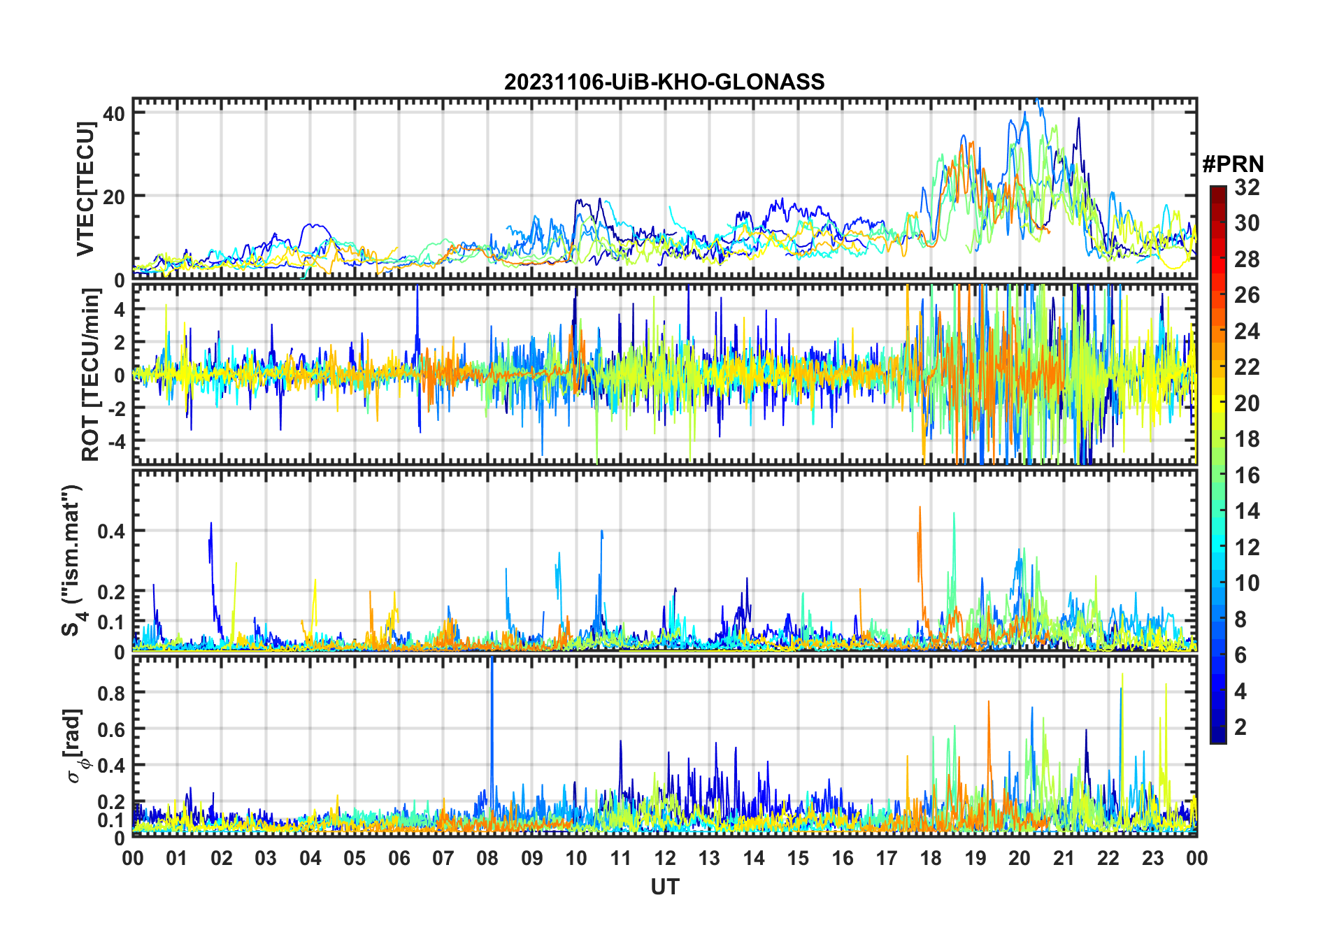Image resolution: width=1330 pixels, height=930 pixels.
Task: Select the 17 hour tick on the UT axis
Action: (x=887, y=858)
